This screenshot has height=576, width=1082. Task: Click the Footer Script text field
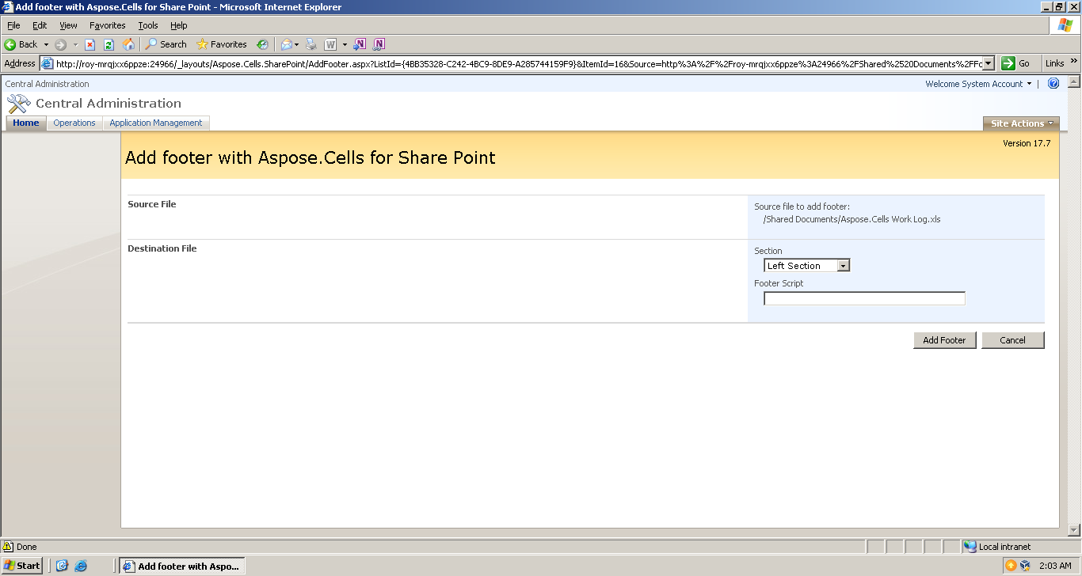pyautogui.click(x=864, y=298)
